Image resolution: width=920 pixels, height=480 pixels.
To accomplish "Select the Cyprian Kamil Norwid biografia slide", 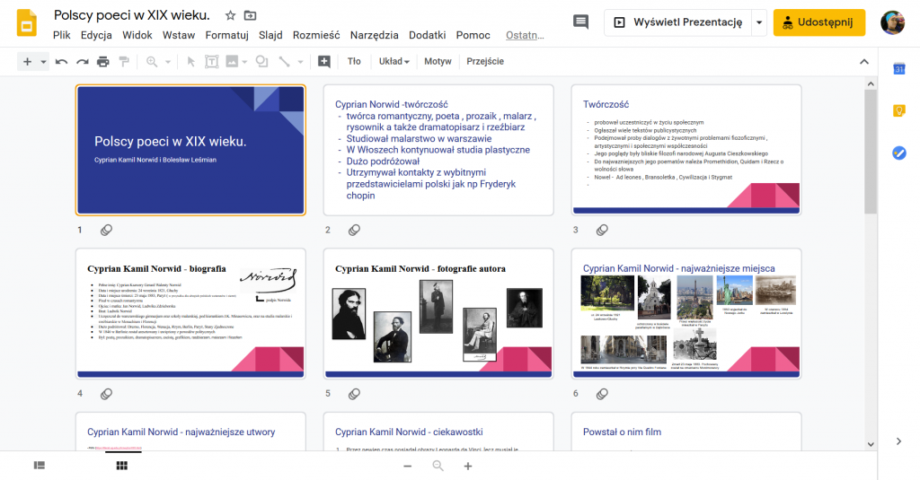I will click(190, 312).
